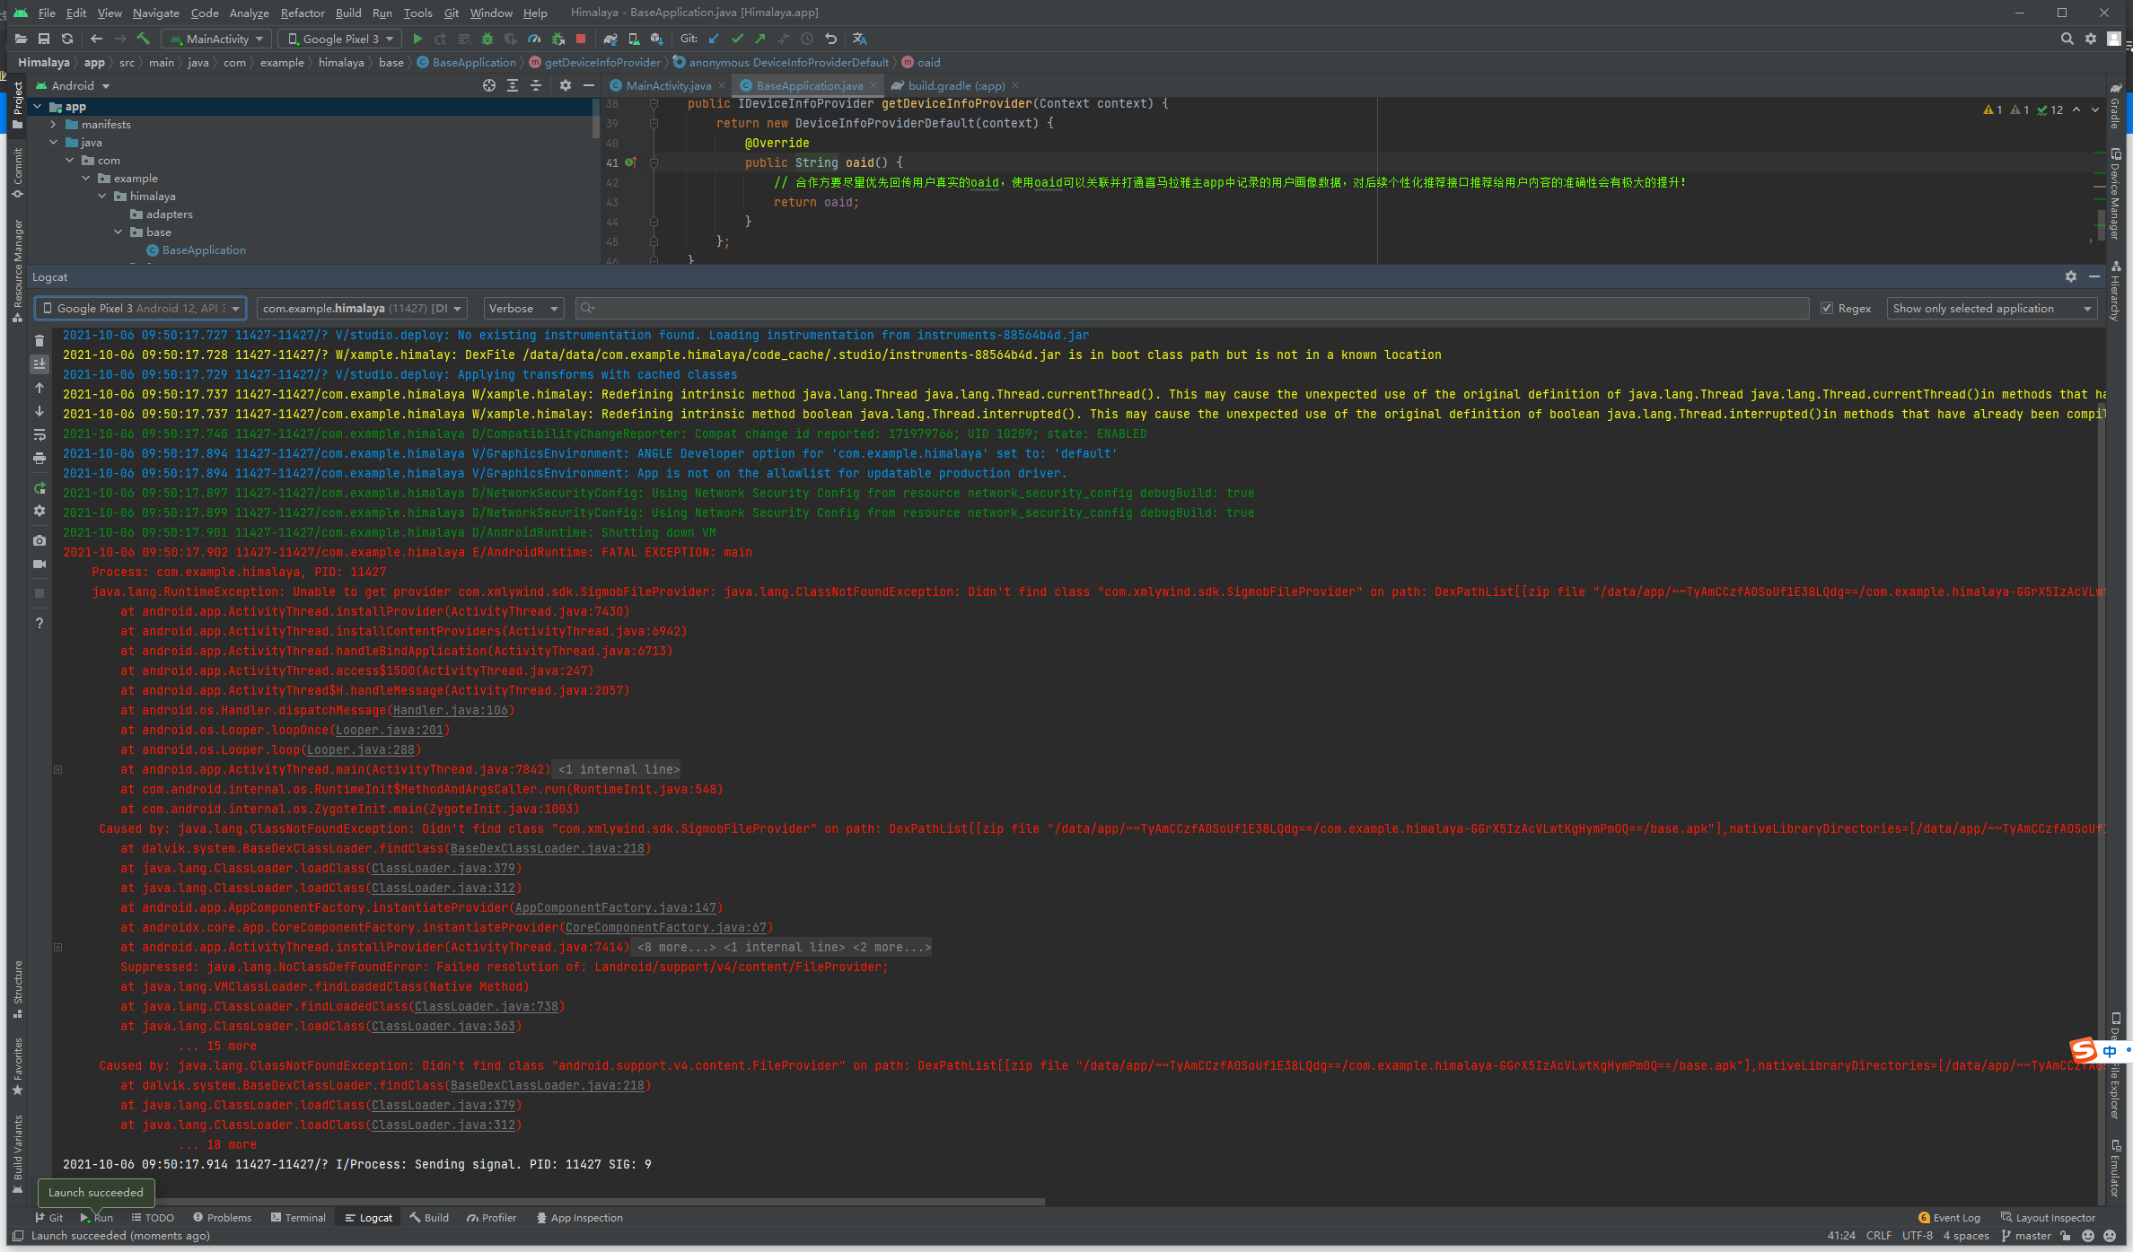Click the Make Project hammer icon
Image resolution: width=2133 pixels, height=1252 pixels.
[144, 39]
